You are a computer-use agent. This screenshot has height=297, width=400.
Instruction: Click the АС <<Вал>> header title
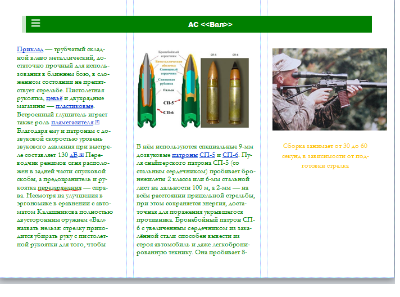[x=210, y=25]
